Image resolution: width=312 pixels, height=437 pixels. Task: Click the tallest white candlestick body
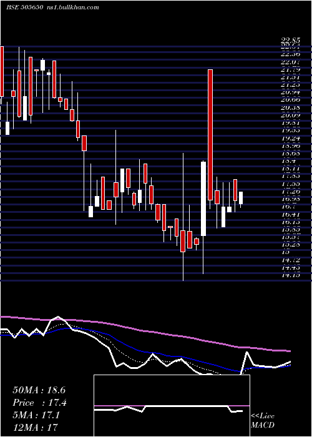(203, 199)
